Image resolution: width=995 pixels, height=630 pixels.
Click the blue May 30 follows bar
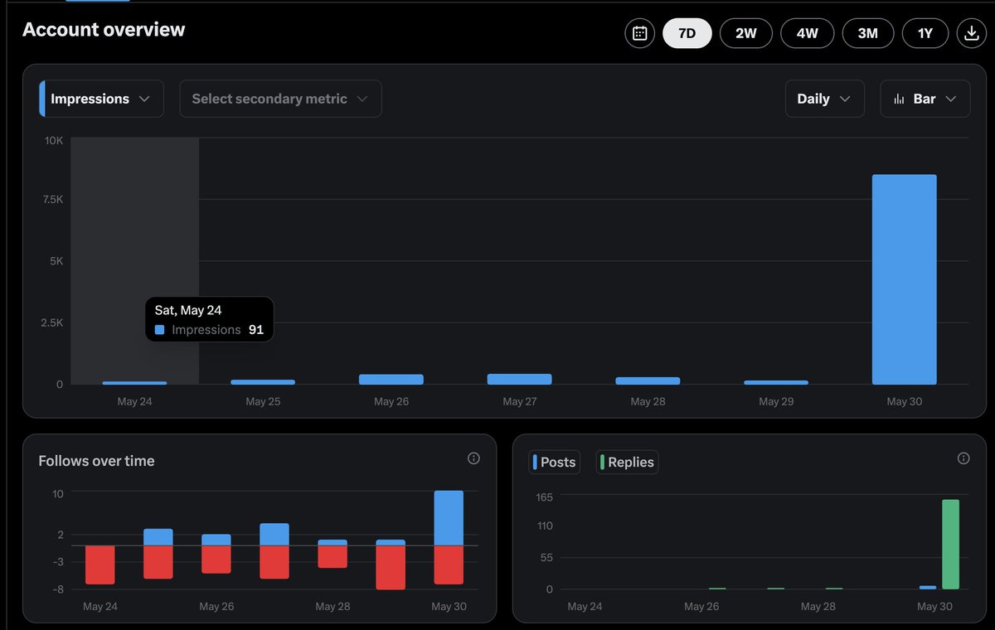[x=449, y=518]
